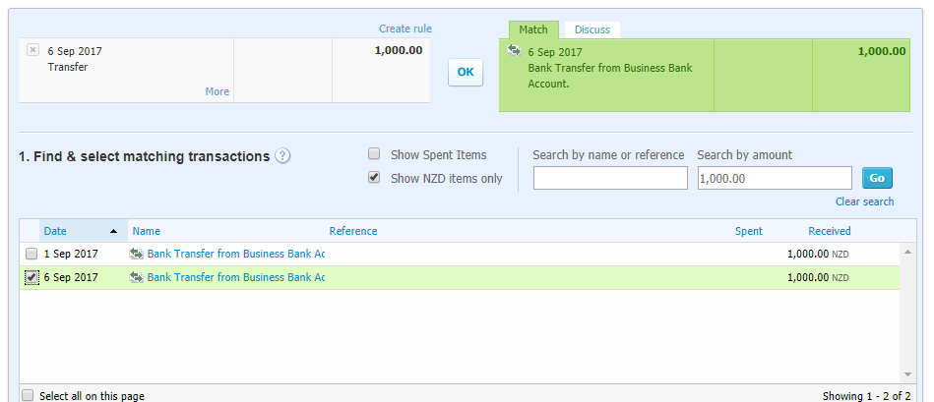Screen dimensions: 934x402
Task: Sort by the Received column header
Action: coord(829,231)
